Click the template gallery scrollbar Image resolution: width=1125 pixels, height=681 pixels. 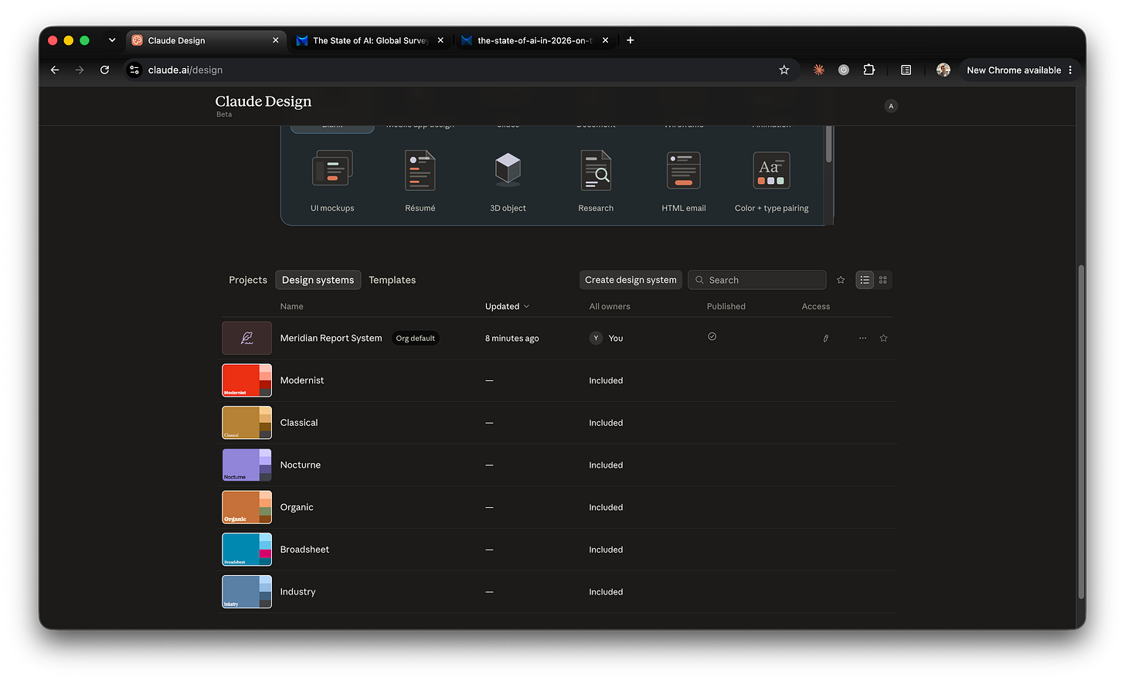pos(829,144)
